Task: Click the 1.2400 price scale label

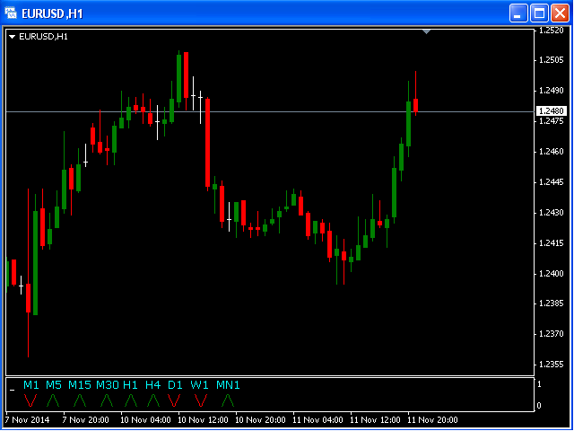Action: 552,273
